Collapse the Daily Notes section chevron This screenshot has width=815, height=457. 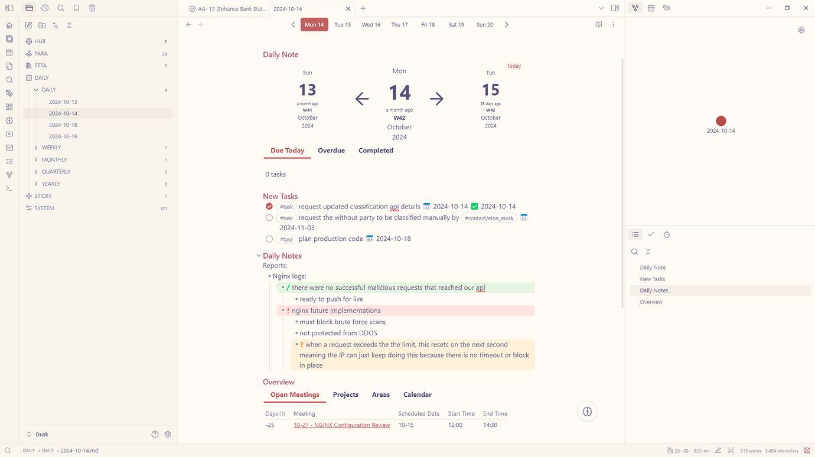258,256
